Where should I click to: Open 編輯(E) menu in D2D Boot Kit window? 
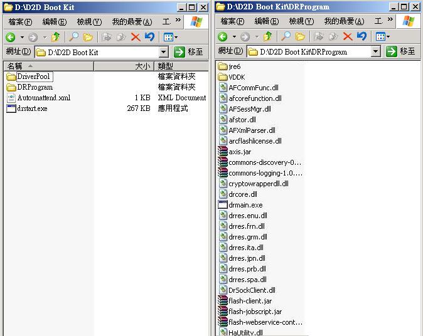tap(55, 22)
